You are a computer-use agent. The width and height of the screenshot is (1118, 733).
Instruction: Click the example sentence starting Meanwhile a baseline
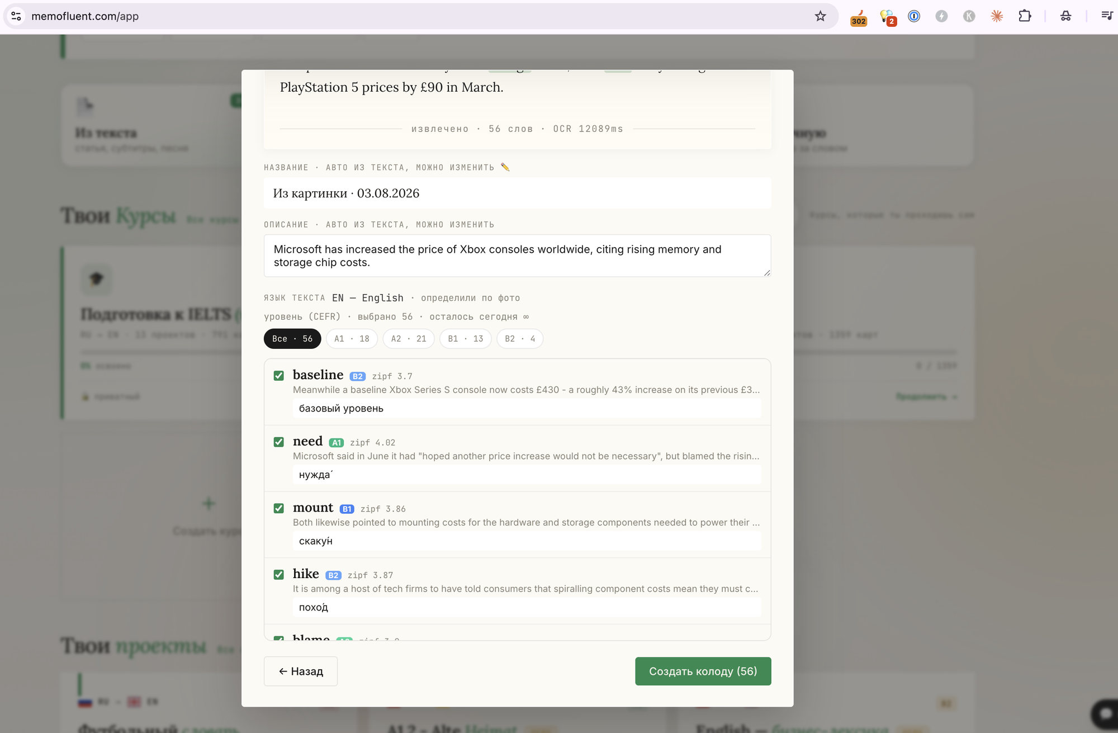pos(527,390)
